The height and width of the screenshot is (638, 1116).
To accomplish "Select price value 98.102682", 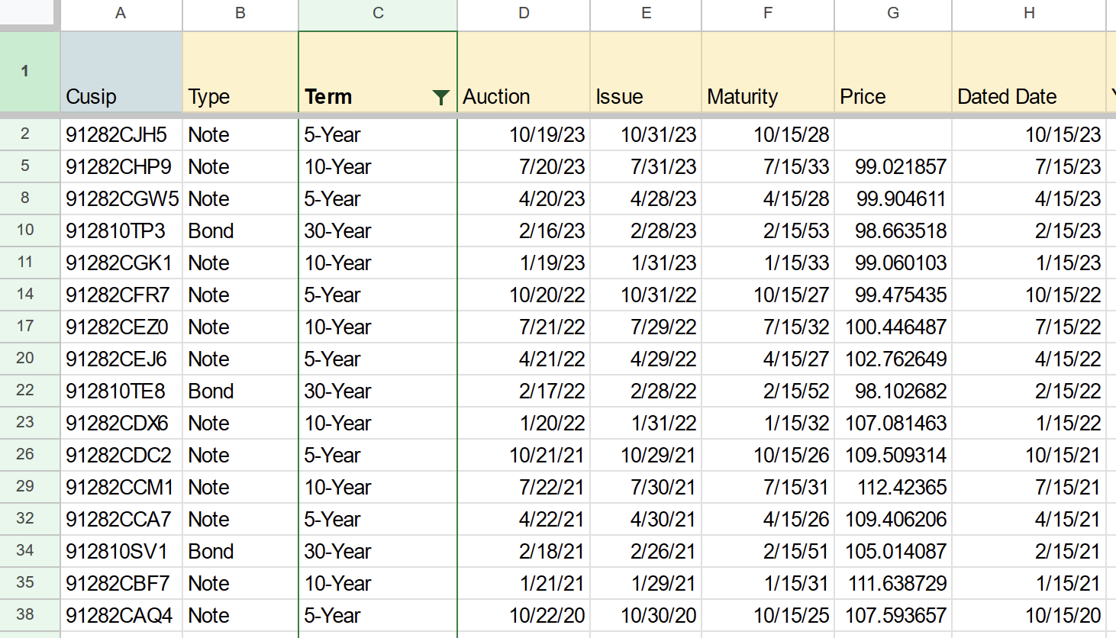I will [x=893, y=391].
